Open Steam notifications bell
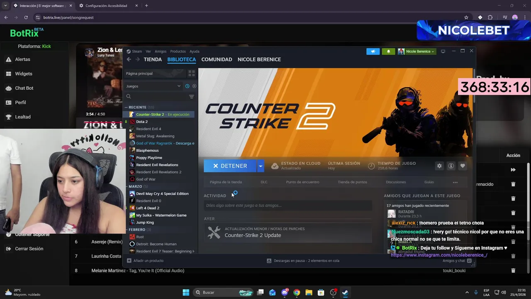Image resolution: width=531 pixels, height=299 pixels. (x=388, y=51)
